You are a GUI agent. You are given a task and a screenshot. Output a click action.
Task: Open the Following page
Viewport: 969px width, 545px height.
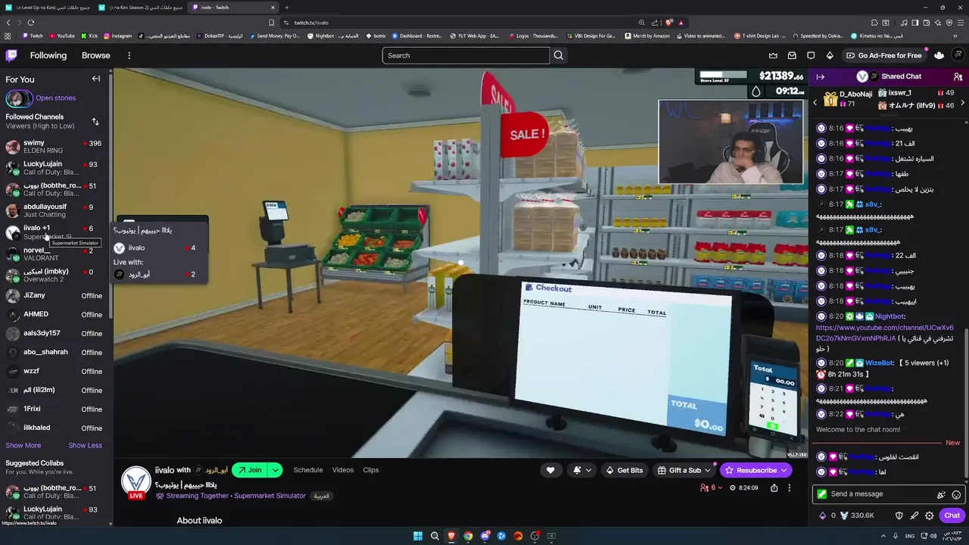click(48, 55)
